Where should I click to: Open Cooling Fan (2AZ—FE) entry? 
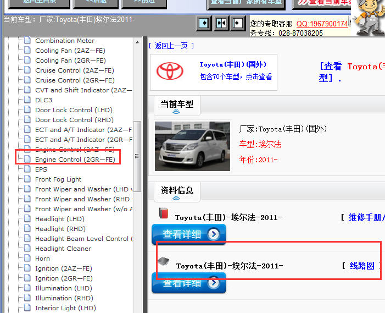[x=70, y=51]
